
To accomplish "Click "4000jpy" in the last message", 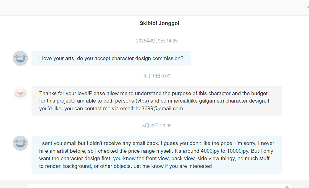I will 216,151.
